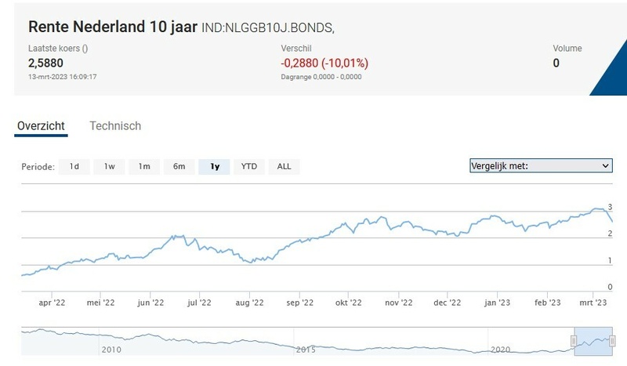Choose the 1m period

(x=143, y=166)
